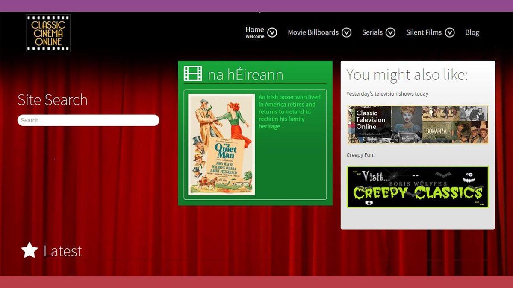Screen dimensions: 513x288
Task: Click the Serials dropdown arrow icon
Action: [390, 32]
